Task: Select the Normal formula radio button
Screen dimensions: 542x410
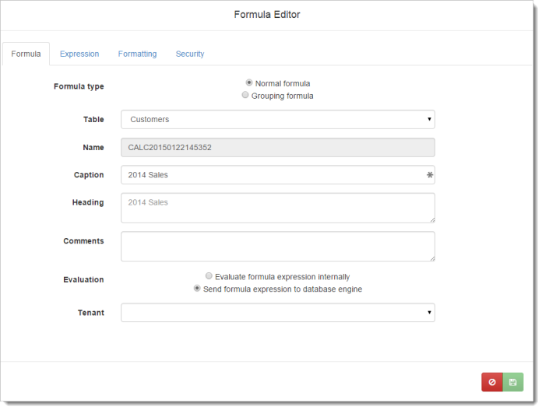Action: 249,83
